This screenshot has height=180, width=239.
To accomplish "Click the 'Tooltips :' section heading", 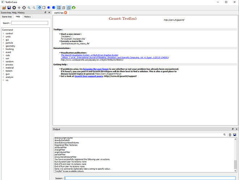I will [x=58, y=30].
